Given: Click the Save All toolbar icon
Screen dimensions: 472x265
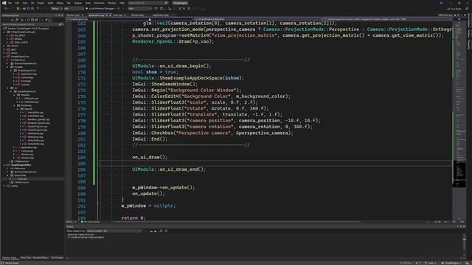Looking at the screenshot, I should [32, 9].
